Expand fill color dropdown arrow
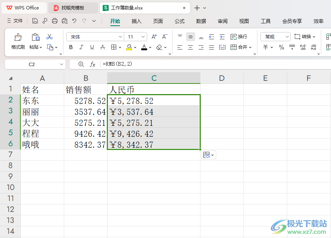This screenshot has width=331, height=238. click(135, 47)
